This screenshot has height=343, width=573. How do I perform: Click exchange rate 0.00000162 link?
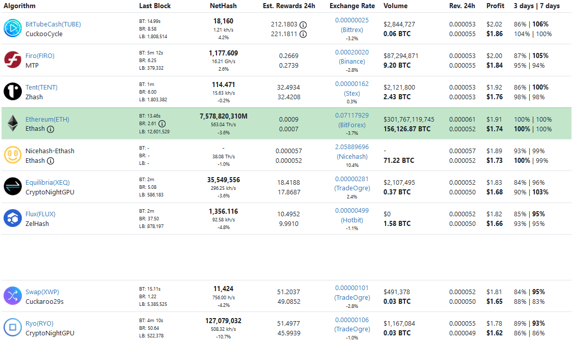[x=352, y=84]
